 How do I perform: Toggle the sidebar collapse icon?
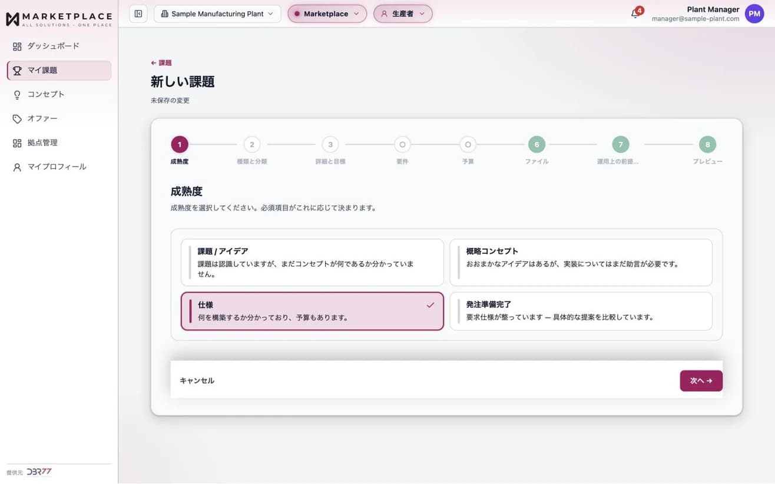tap(138, 14)
